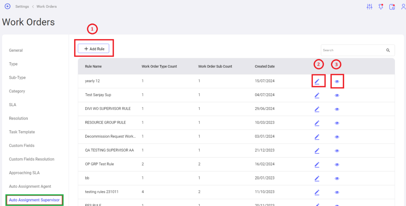The height and width of the screenshot is (206, 406).
Task: Open the SLA settings section
Action: tap(13, 105)
